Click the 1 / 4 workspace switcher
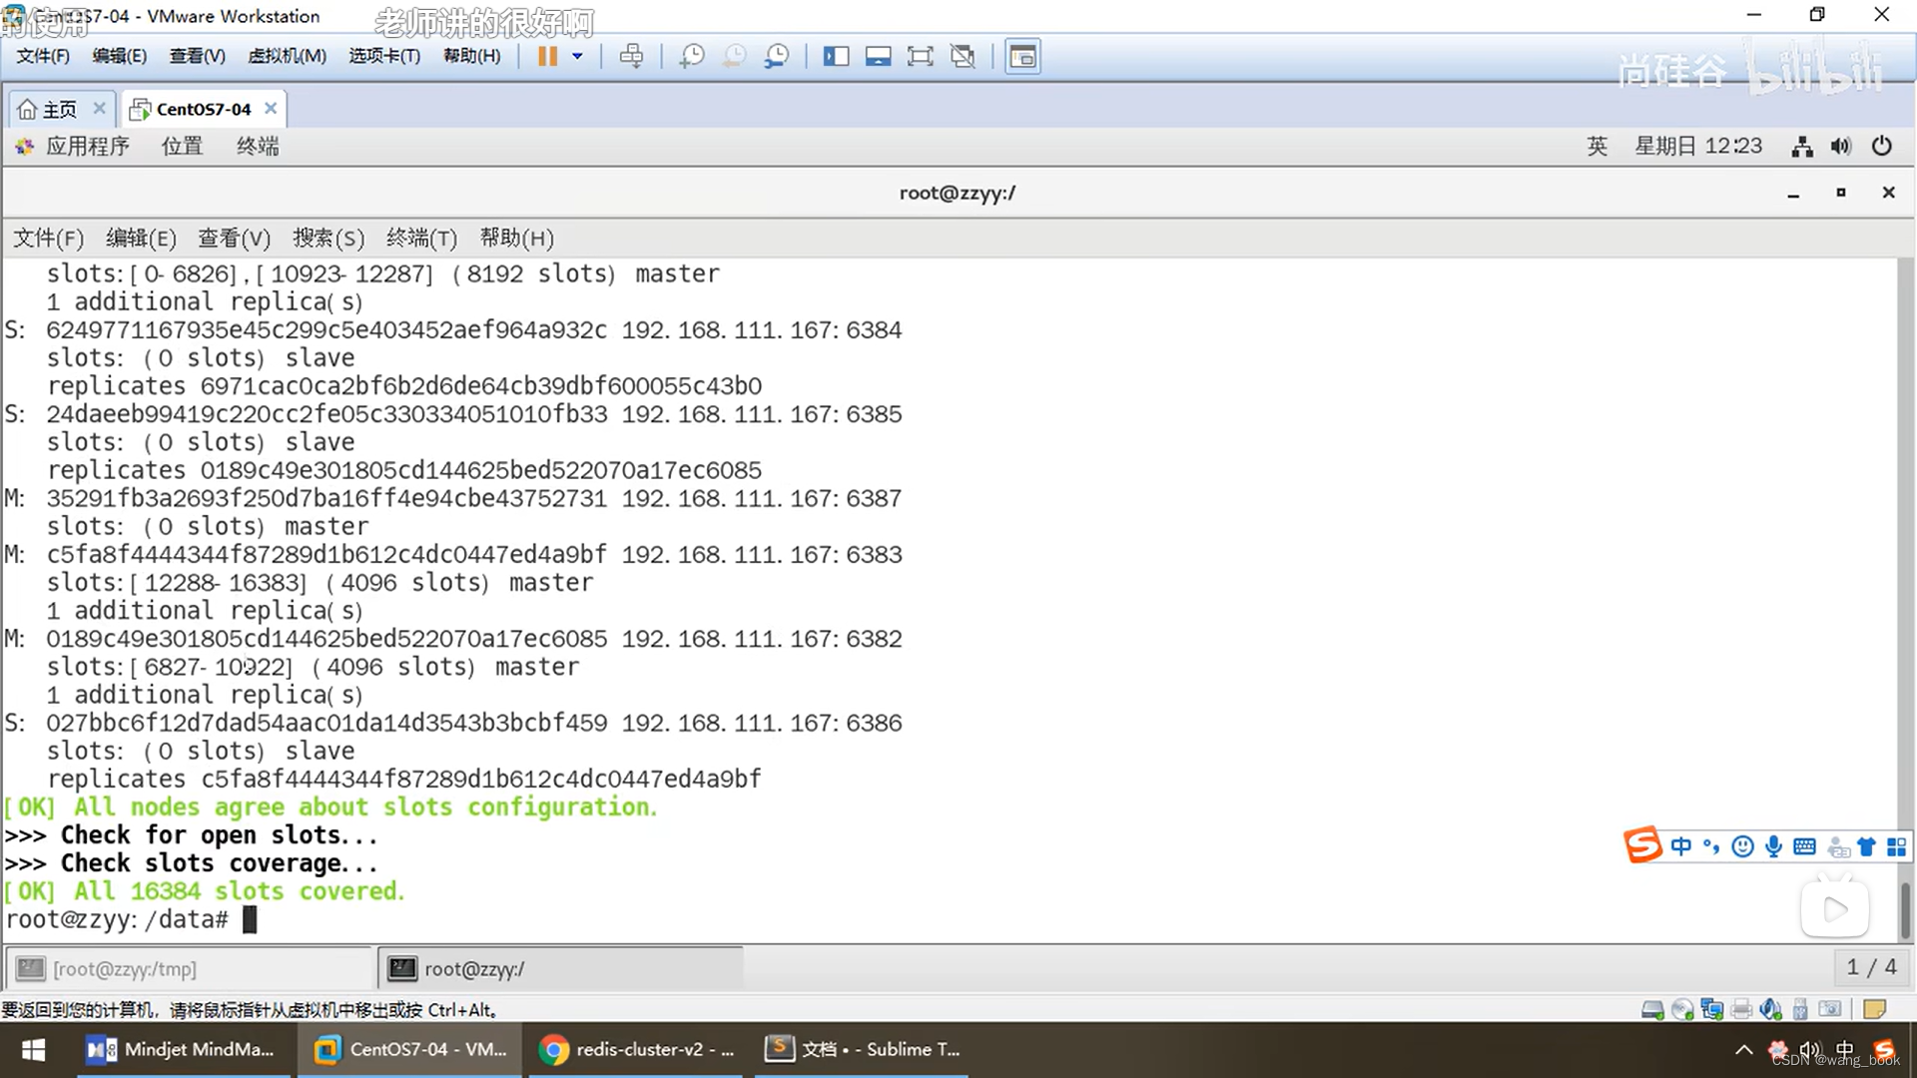Viewport: 1917px width, 1078px height. pos(1871,967)
